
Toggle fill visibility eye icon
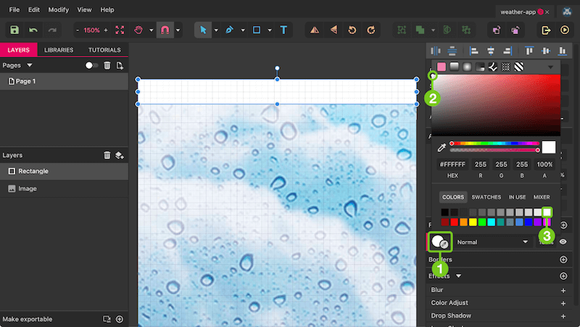pyautogui.click(x=563, y=242)
